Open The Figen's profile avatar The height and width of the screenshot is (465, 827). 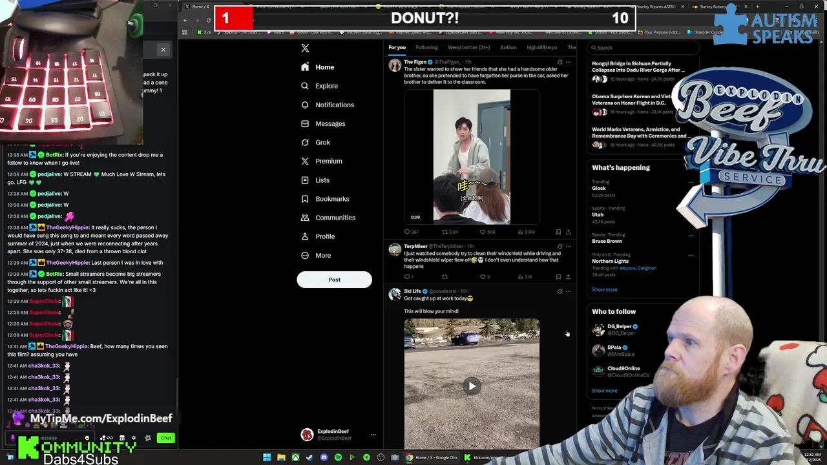point(394,65)
